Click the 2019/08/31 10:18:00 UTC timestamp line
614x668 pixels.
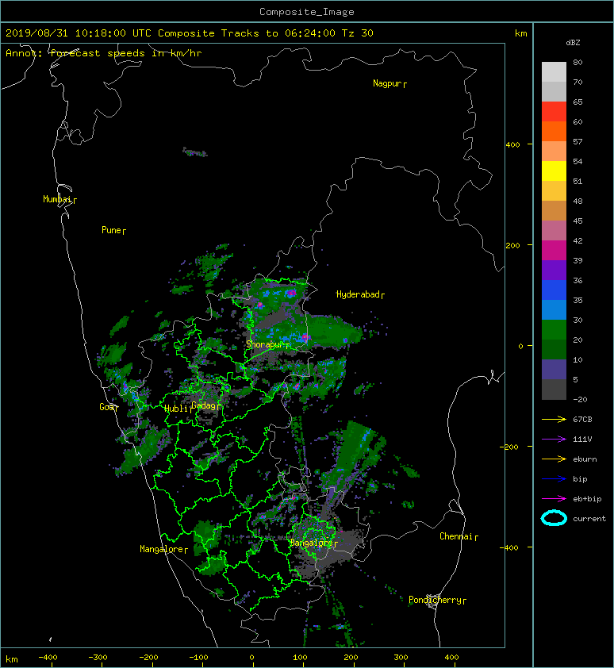[x=190, y=33]
